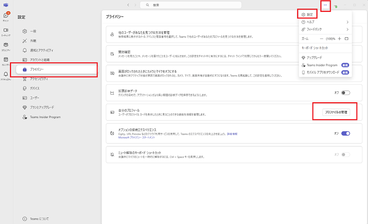
Task: Click the zoom full-screen fit icon
Action: pos(346,39)
